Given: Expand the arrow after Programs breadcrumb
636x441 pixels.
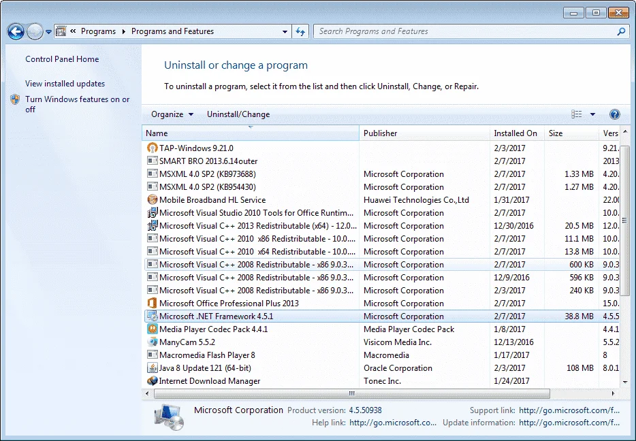Looking at the screenshot, I should point(123,31).
